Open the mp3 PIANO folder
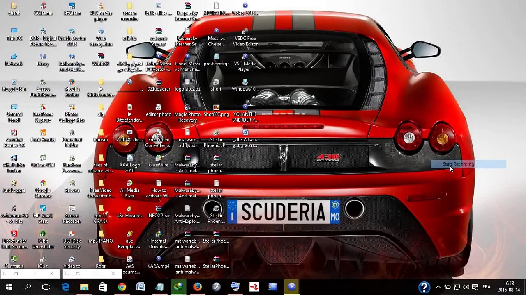Viewport: 526px width, 295px height. pos(101,237)
